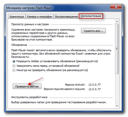Click the scrollbar track below the thumb
Viewport: 128px width, 117px height.
[117, 89]
